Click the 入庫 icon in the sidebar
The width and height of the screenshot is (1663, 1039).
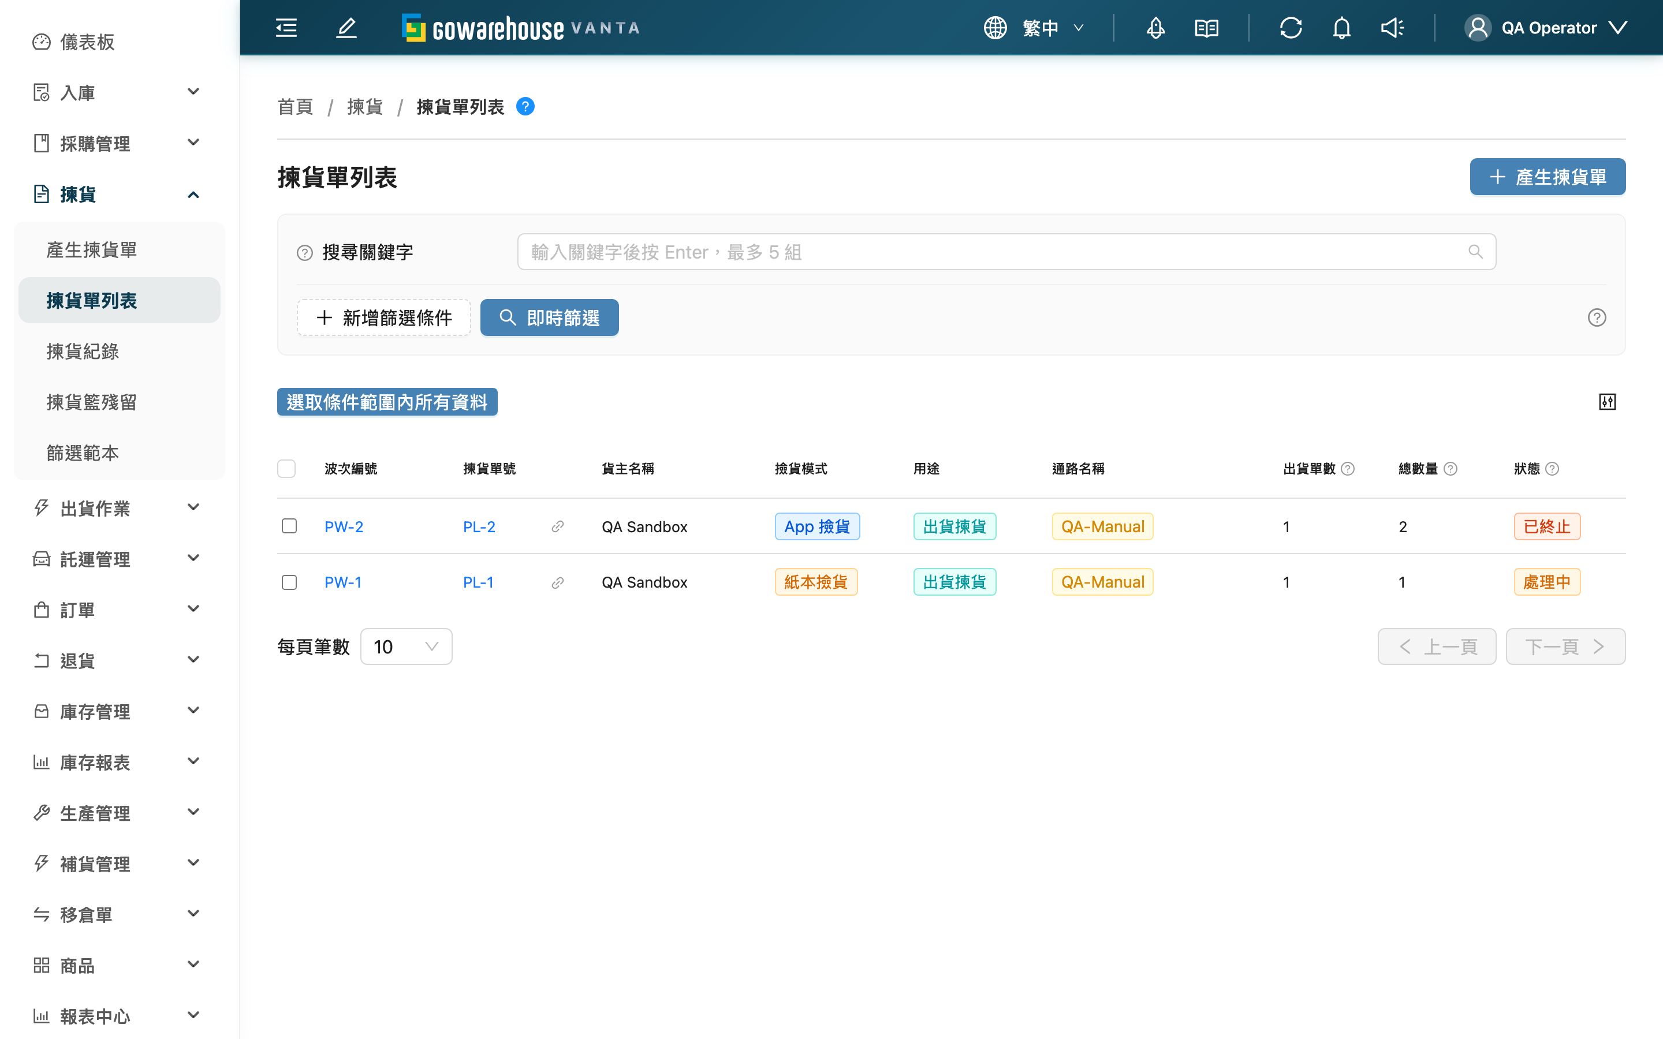pos(41,92)
